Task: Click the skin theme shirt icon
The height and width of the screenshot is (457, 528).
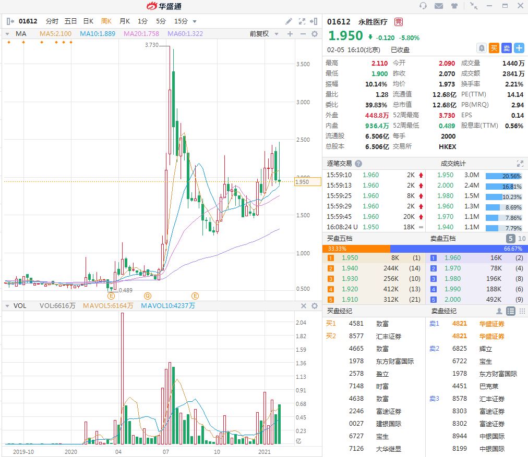Action: coord(454,6)
